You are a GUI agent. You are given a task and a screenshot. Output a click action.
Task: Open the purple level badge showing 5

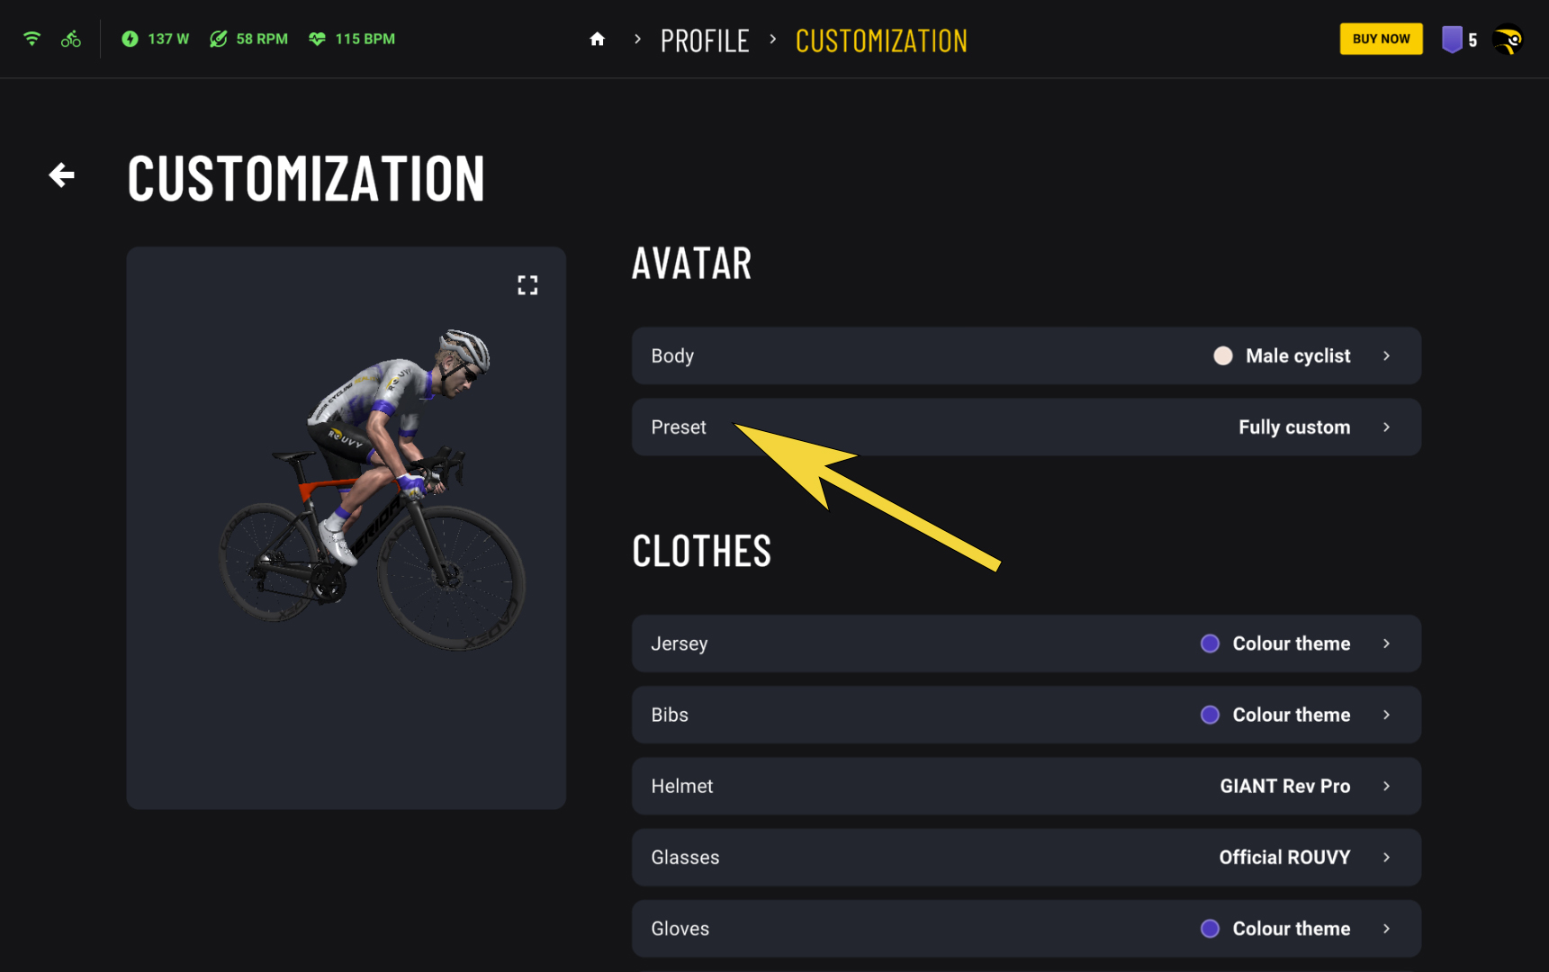coord(1459,40)
